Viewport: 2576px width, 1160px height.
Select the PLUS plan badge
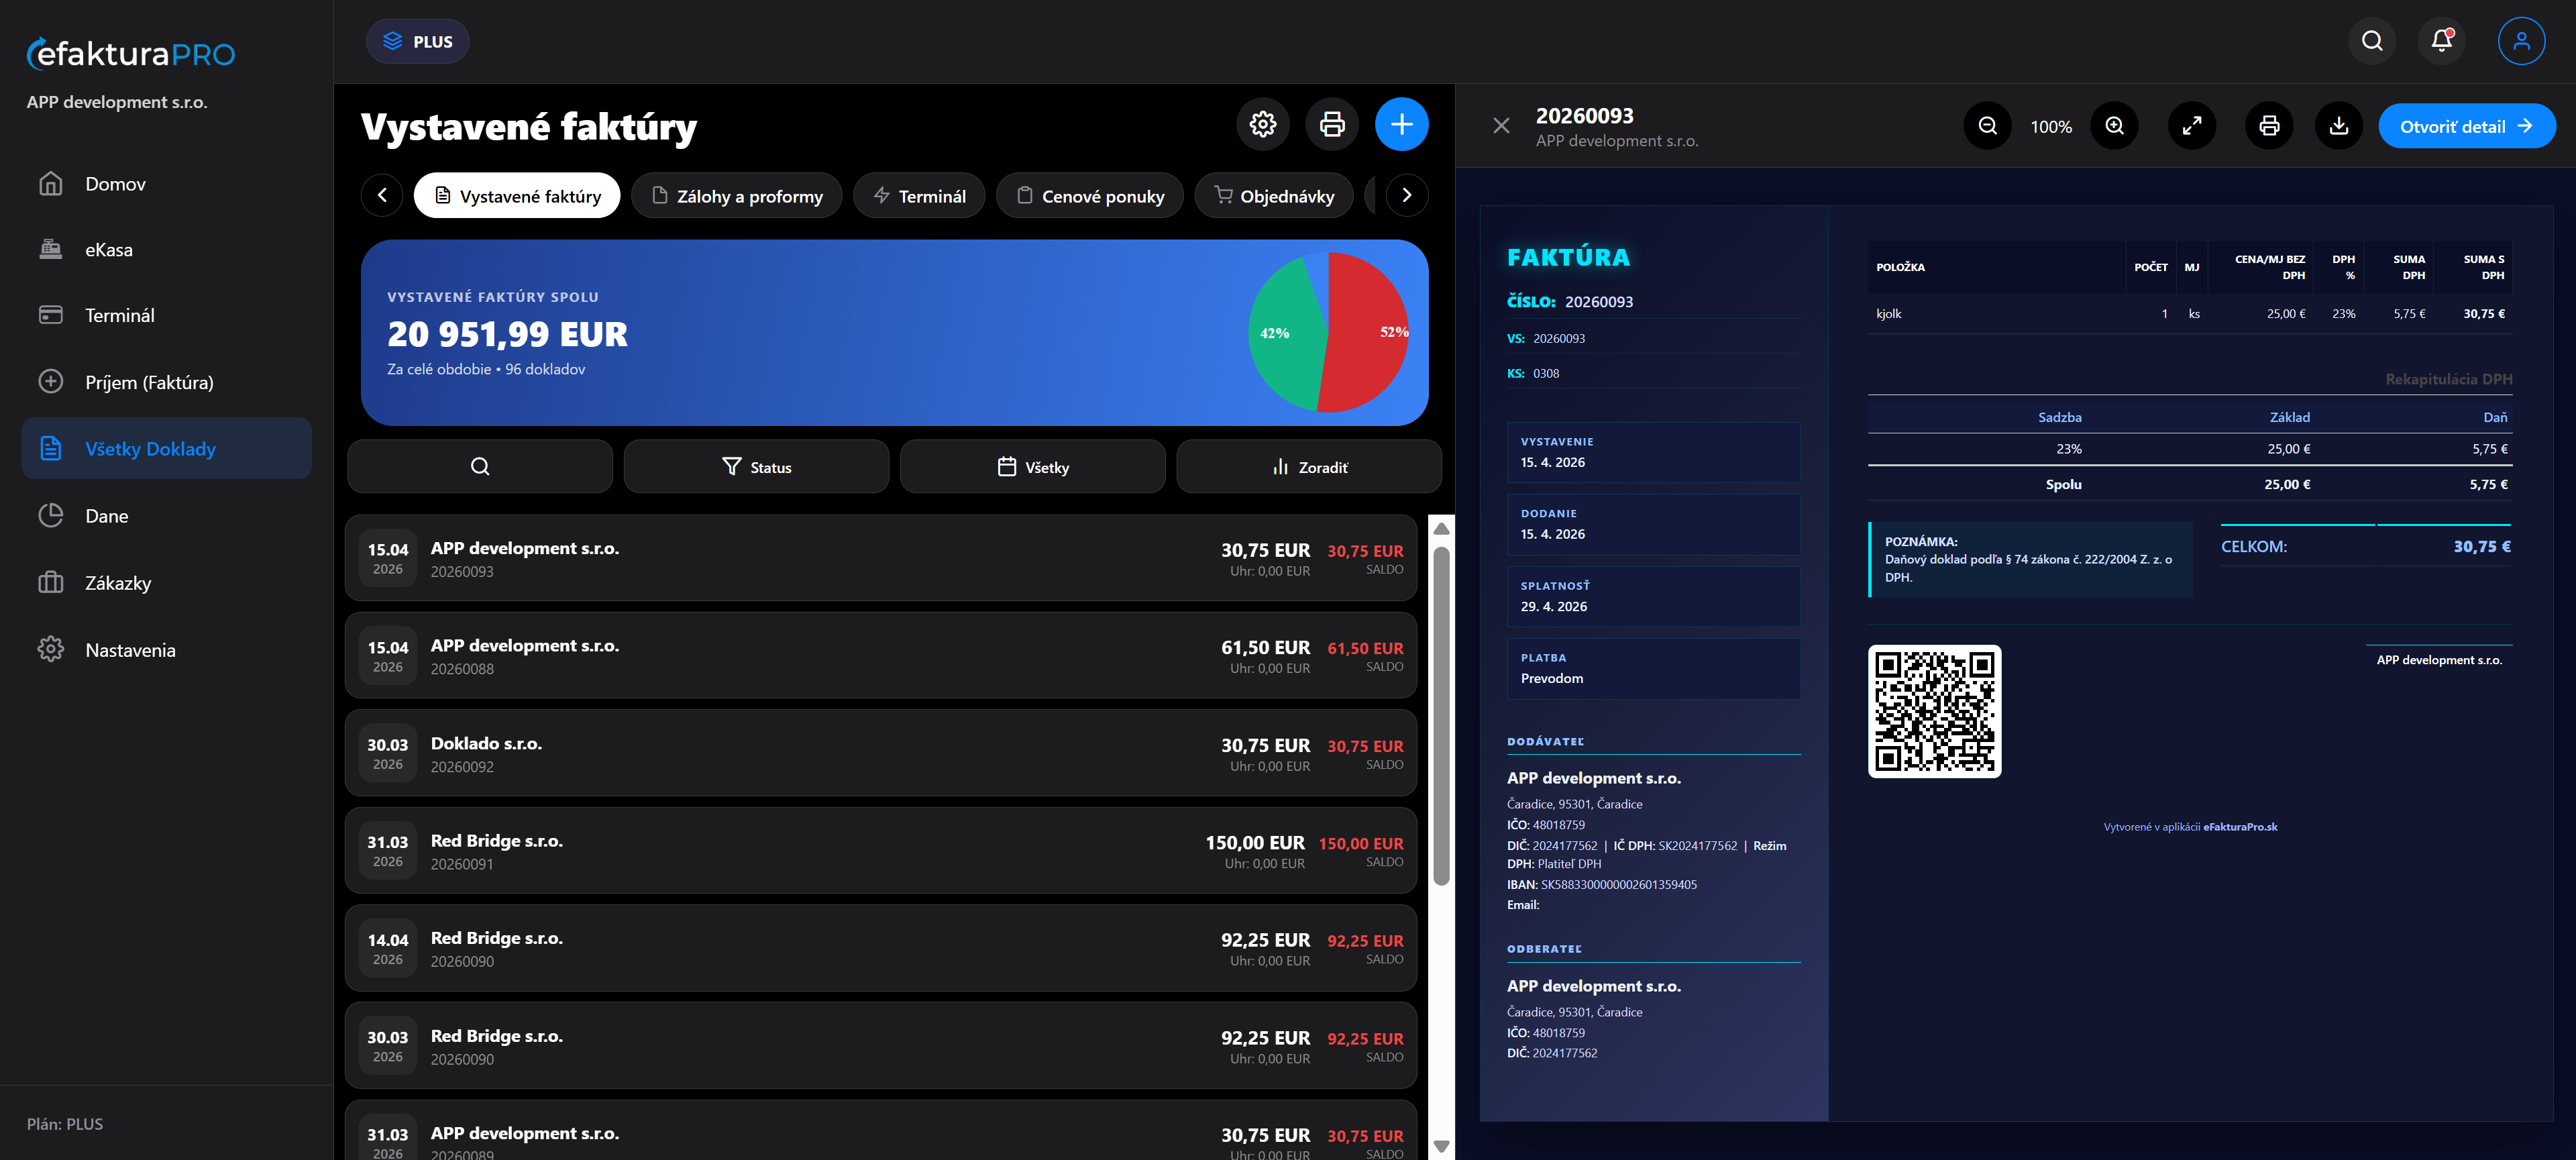[x=418, y=41]
